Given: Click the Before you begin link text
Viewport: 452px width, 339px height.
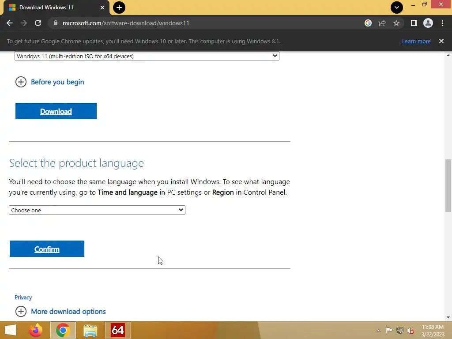Looking at the screenshot, I should [57, 82].
